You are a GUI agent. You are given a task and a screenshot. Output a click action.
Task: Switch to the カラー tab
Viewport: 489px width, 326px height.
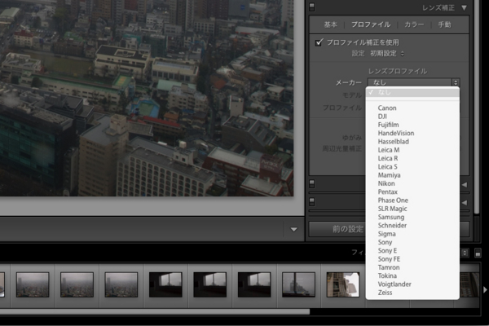414,24
